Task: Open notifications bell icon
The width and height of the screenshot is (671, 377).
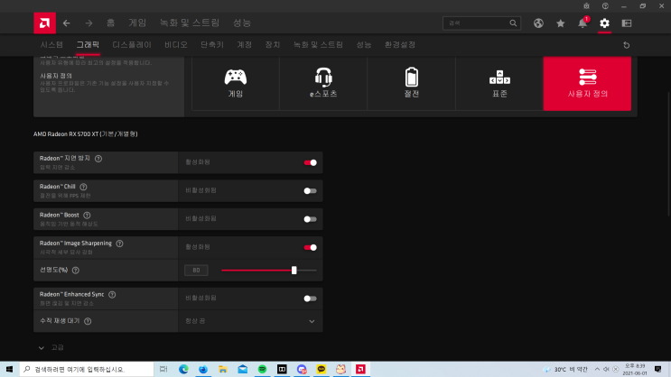Action: [582, 23]
